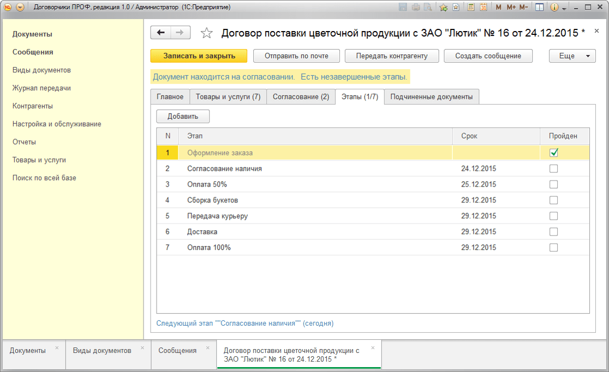
Task: Uncheck Пройден for Оформление заказа
Action: [x=554, y=153]
